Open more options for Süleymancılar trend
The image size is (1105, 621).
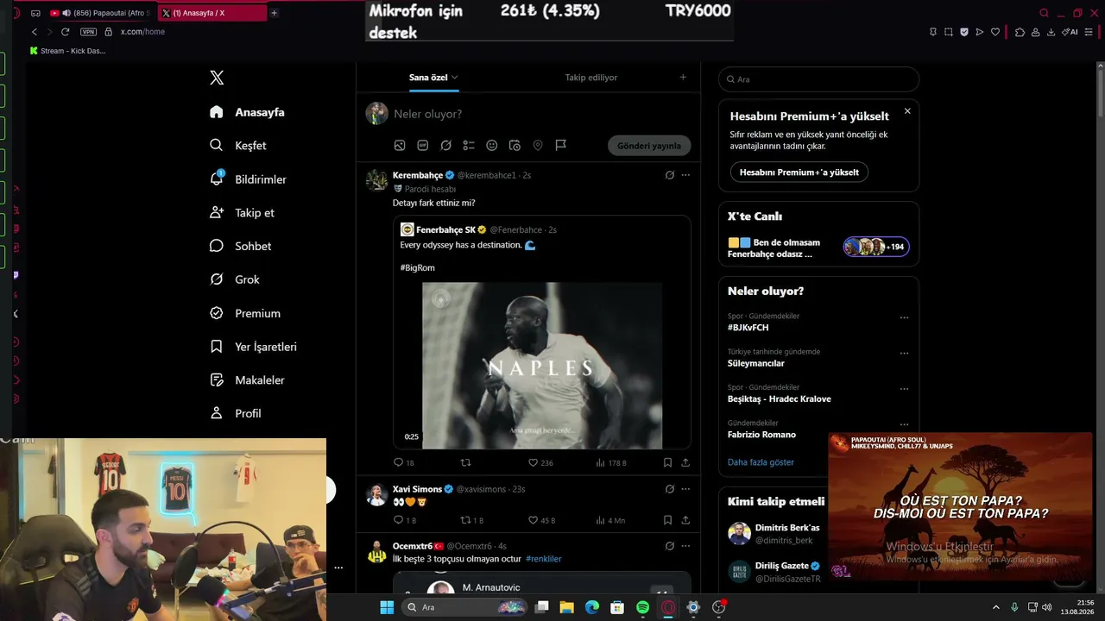pyautogui.click(x=904, y=353)
